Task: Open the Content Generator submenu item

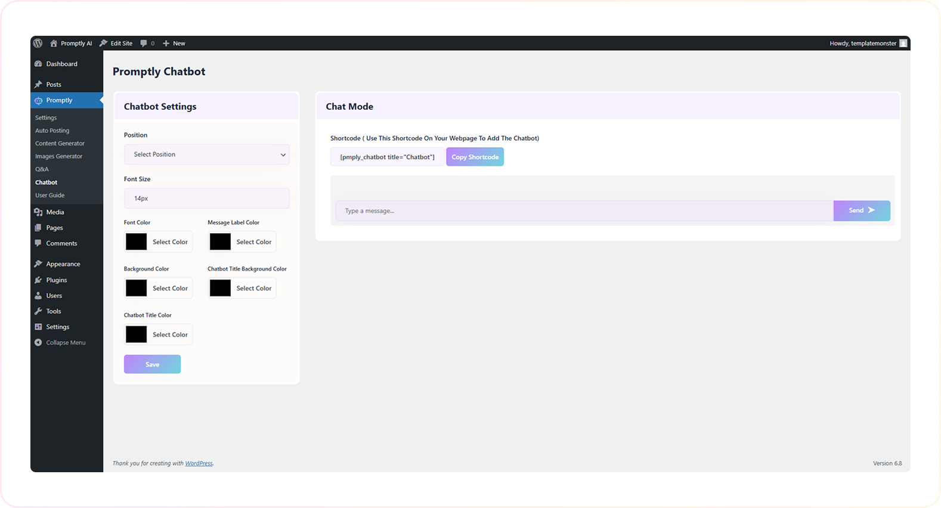Action: (x=60, y=144)
